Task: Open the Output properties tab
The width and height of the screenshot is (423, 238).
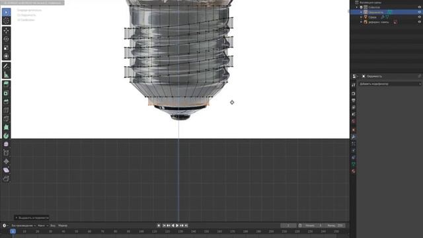Action: (x=354, y=100)
